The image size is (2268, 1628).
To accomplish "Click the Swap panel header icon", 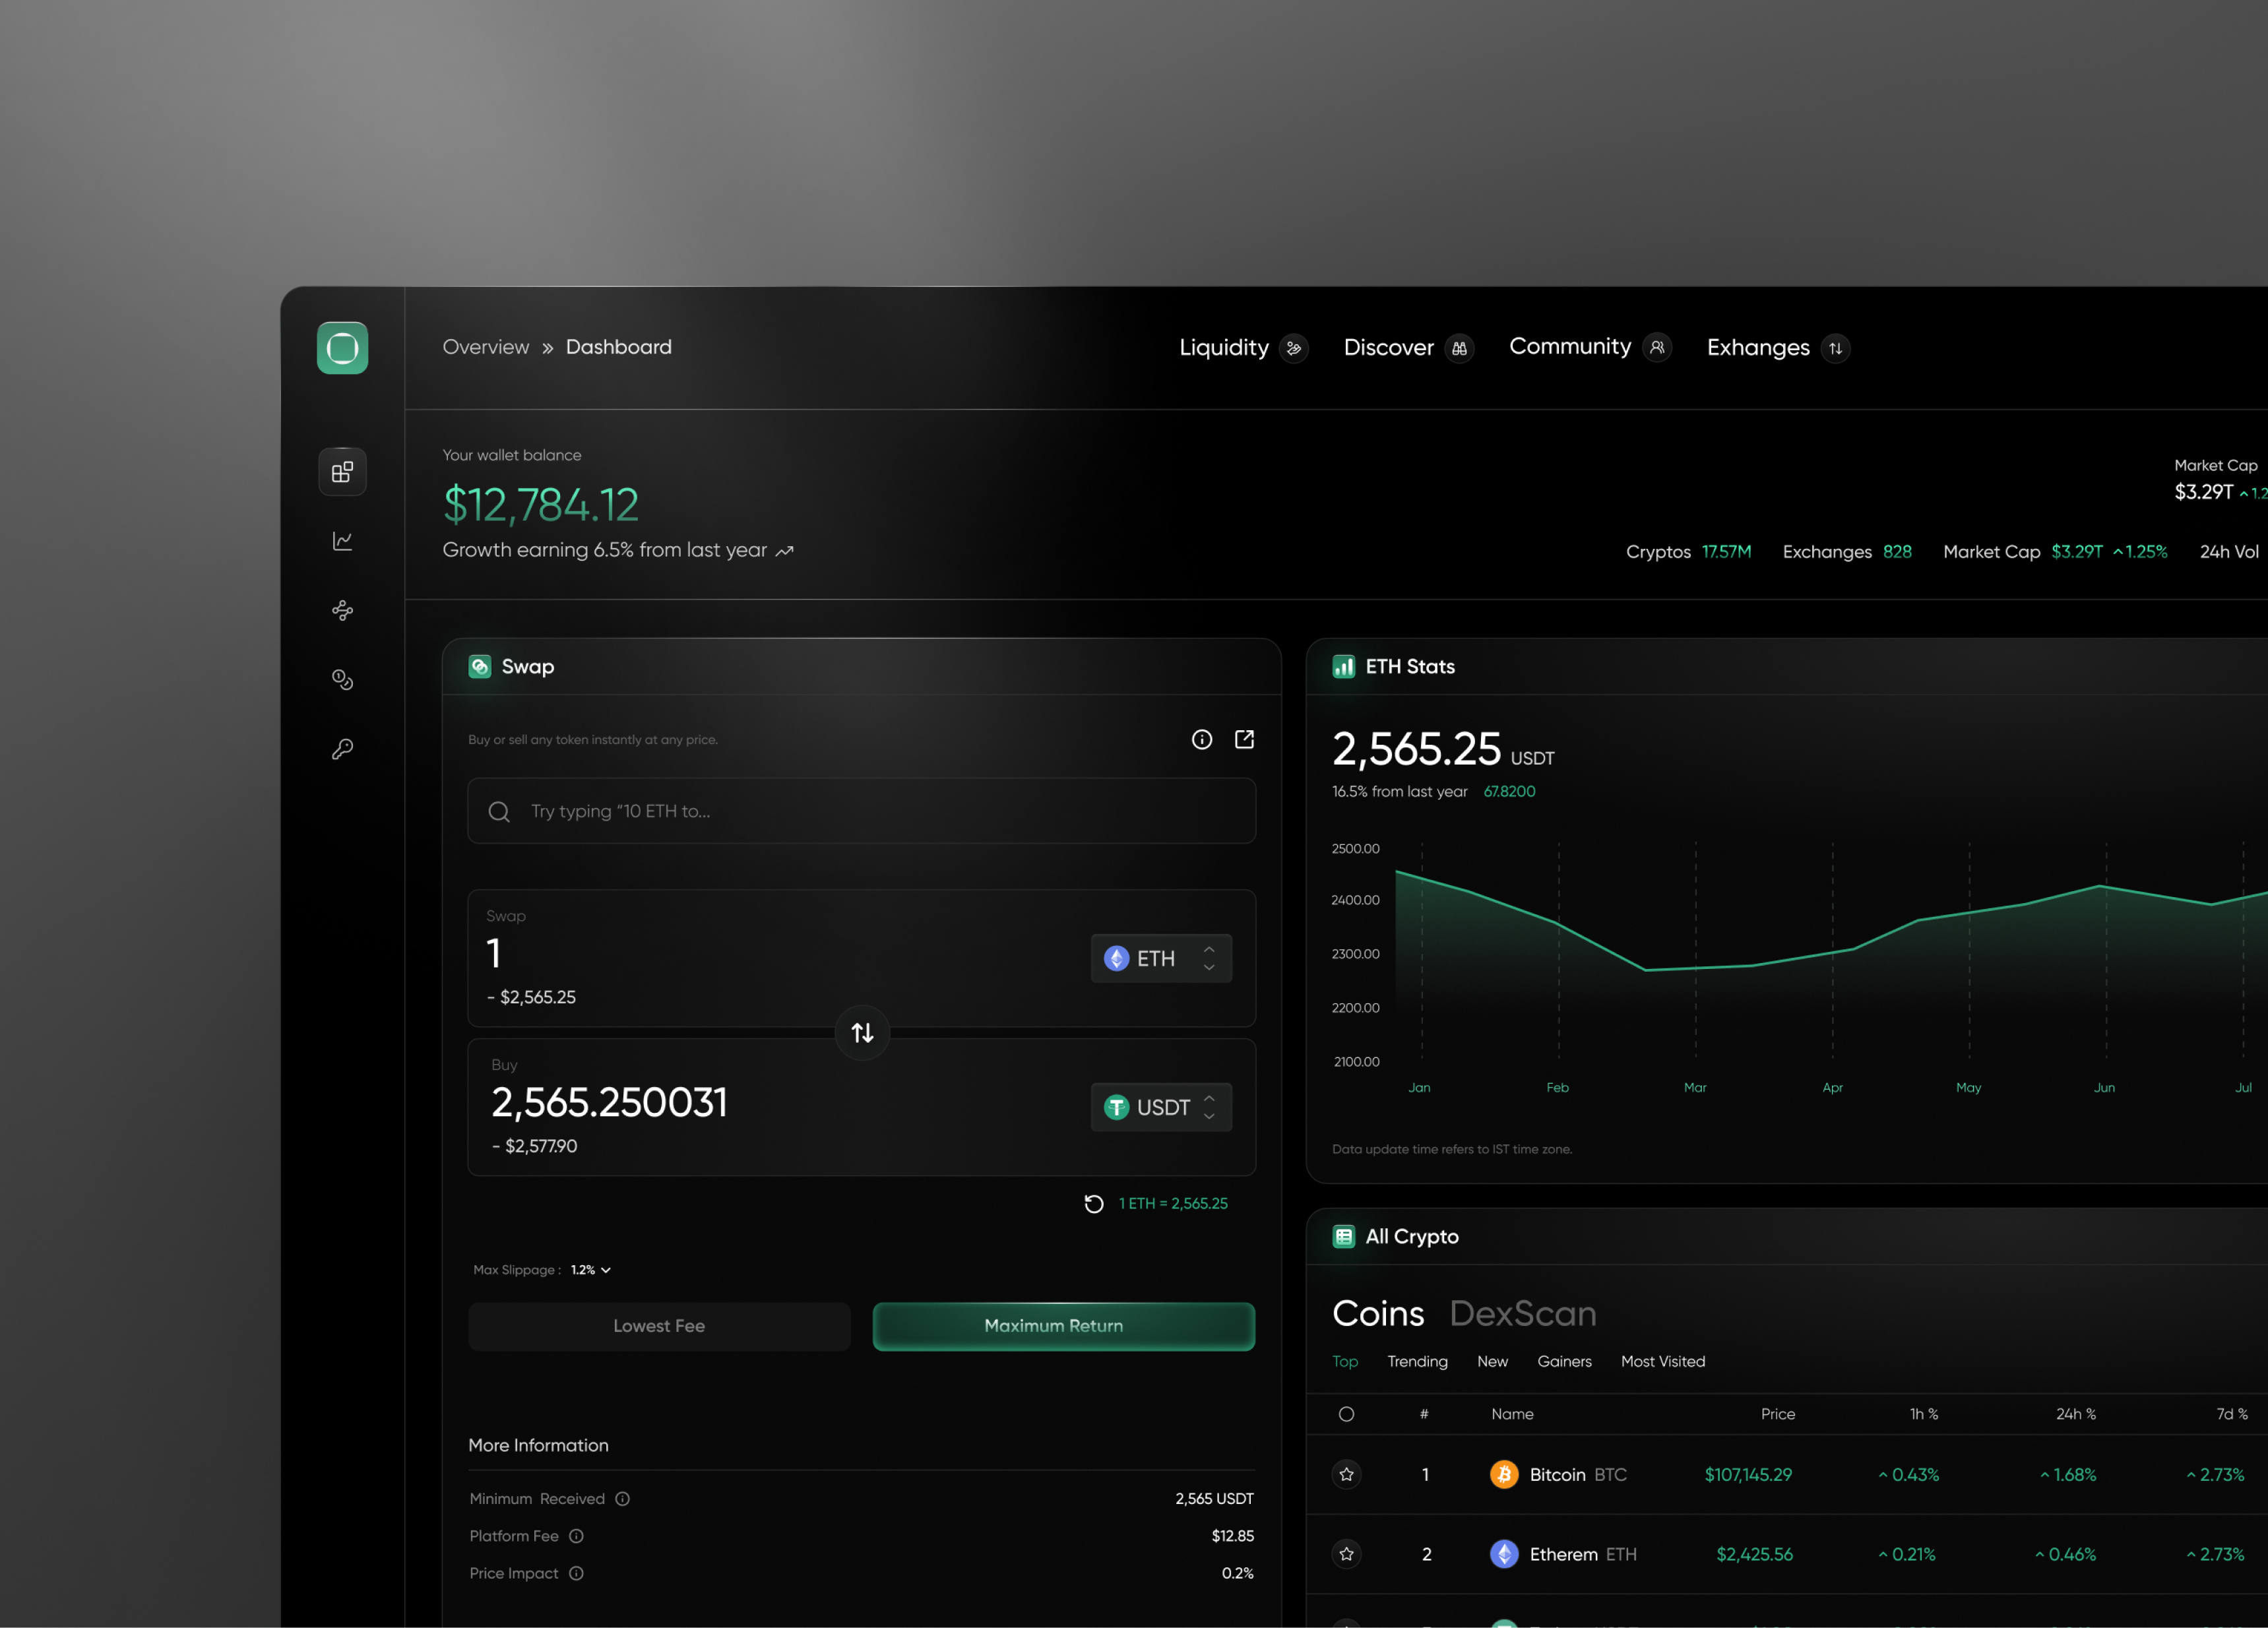I will tap(480, 667).
